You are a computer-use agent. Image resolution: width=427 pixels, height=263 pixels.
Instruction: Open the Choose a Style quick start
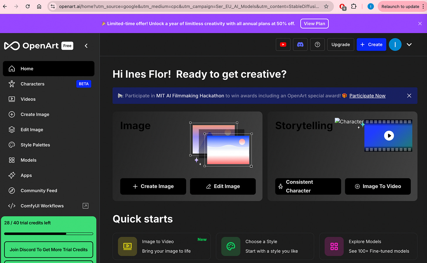tap(265, 246)
